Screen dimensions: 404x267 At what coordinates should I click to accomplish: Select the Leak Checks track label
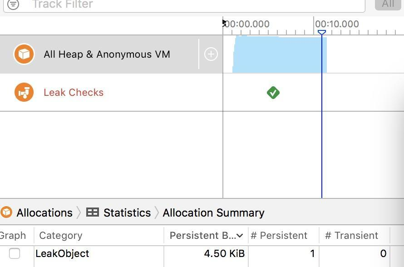pos(74,93)
